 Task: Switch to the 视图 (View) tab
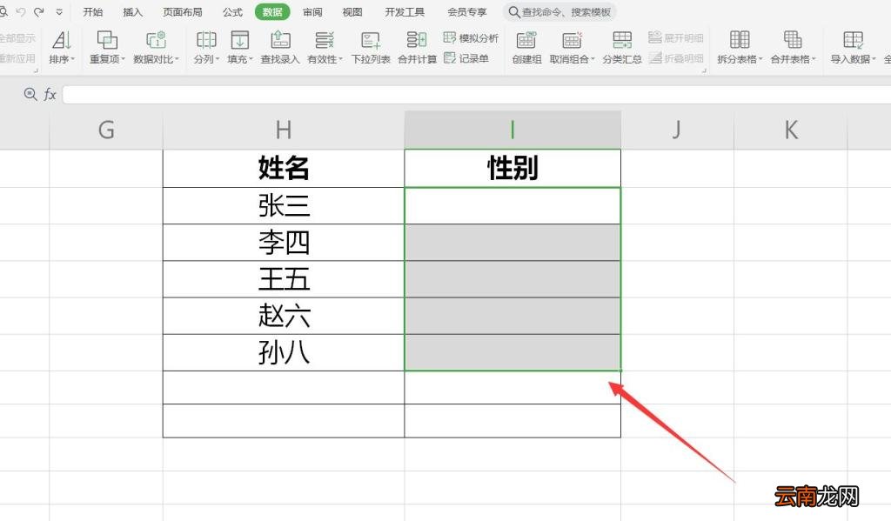tap(352, 12)
